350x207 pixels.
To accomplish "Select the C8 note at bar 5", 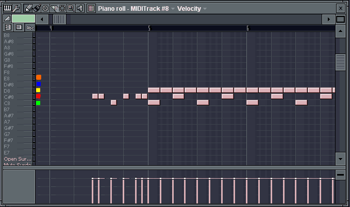I will pyautogui.click(x=154, y=102).
